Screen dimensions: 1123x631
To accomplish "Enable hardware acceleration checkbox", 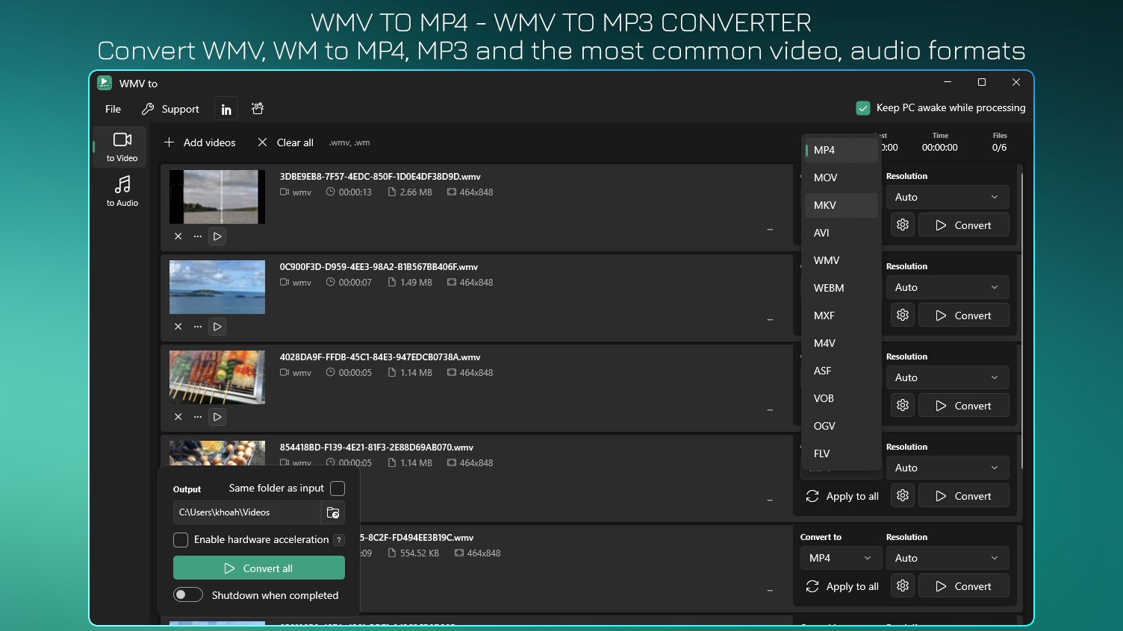I will (181, 539).
